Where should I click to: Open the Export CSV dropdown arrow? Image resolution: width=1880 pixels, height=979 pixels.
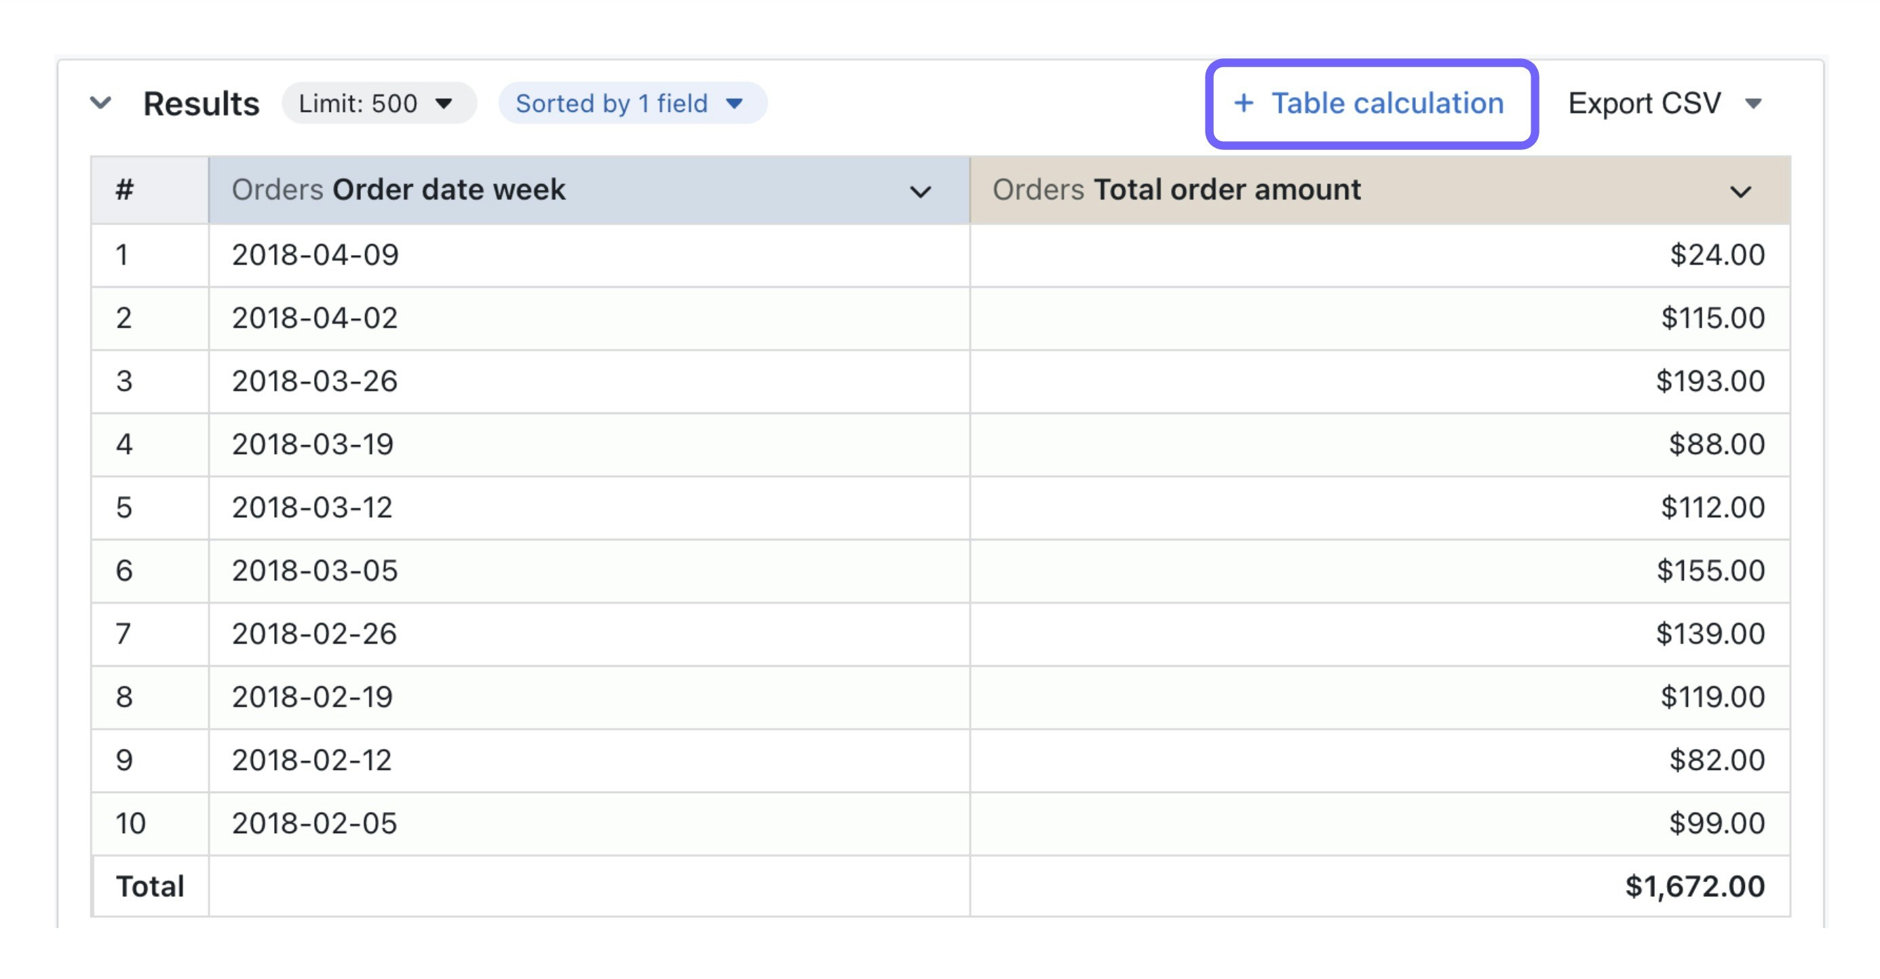(x=1753, y=104)
